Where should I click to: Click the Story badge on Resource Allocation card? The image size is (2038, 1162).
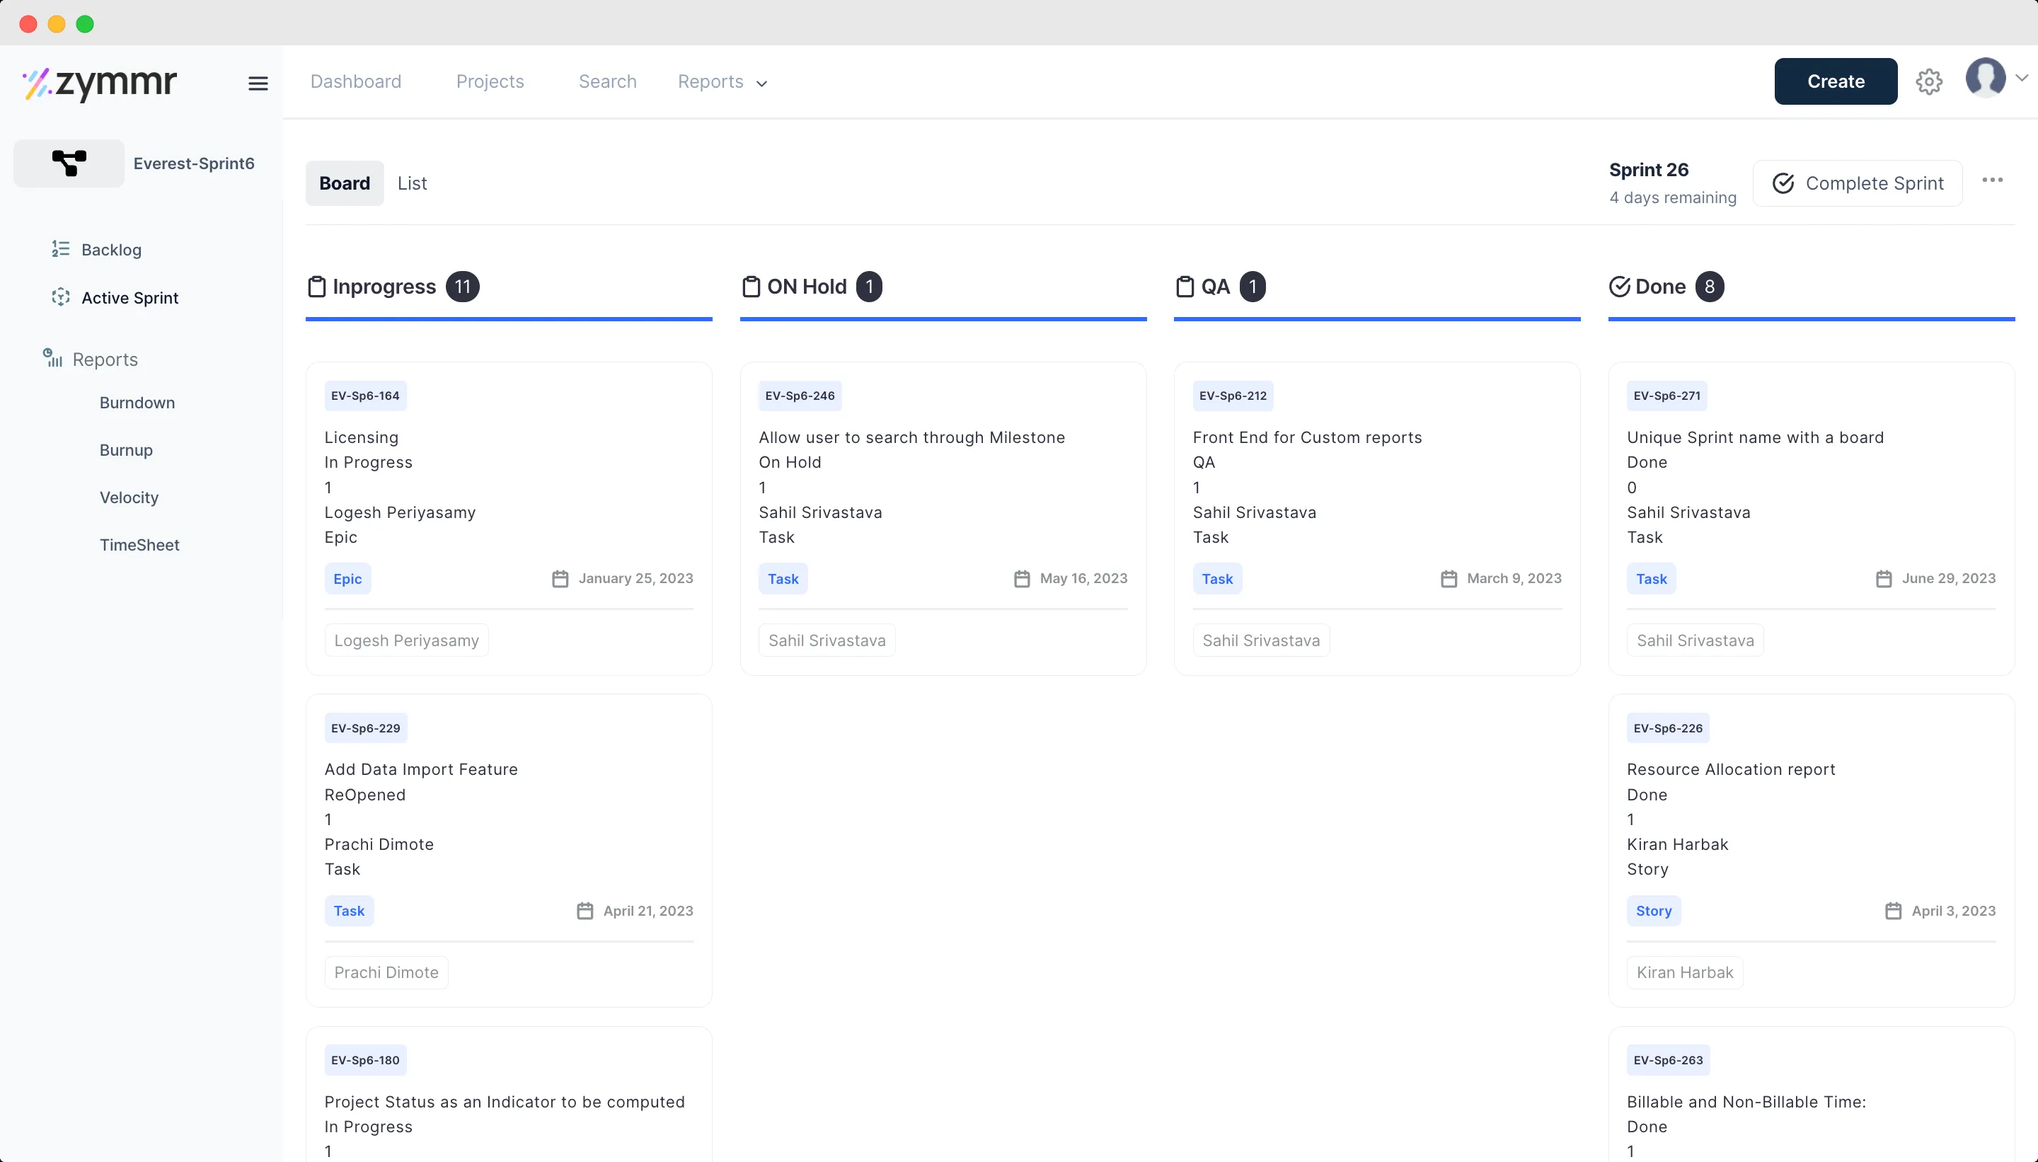pyautogui.click(x=1653, y=911)
